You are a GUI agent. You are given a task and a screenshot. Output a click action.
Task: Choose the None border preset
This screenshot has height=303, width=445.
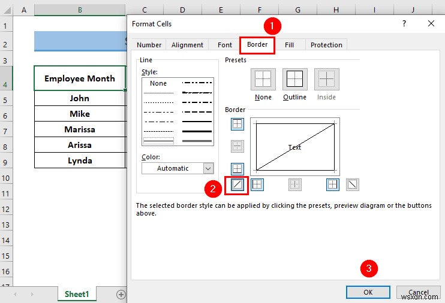263,80
